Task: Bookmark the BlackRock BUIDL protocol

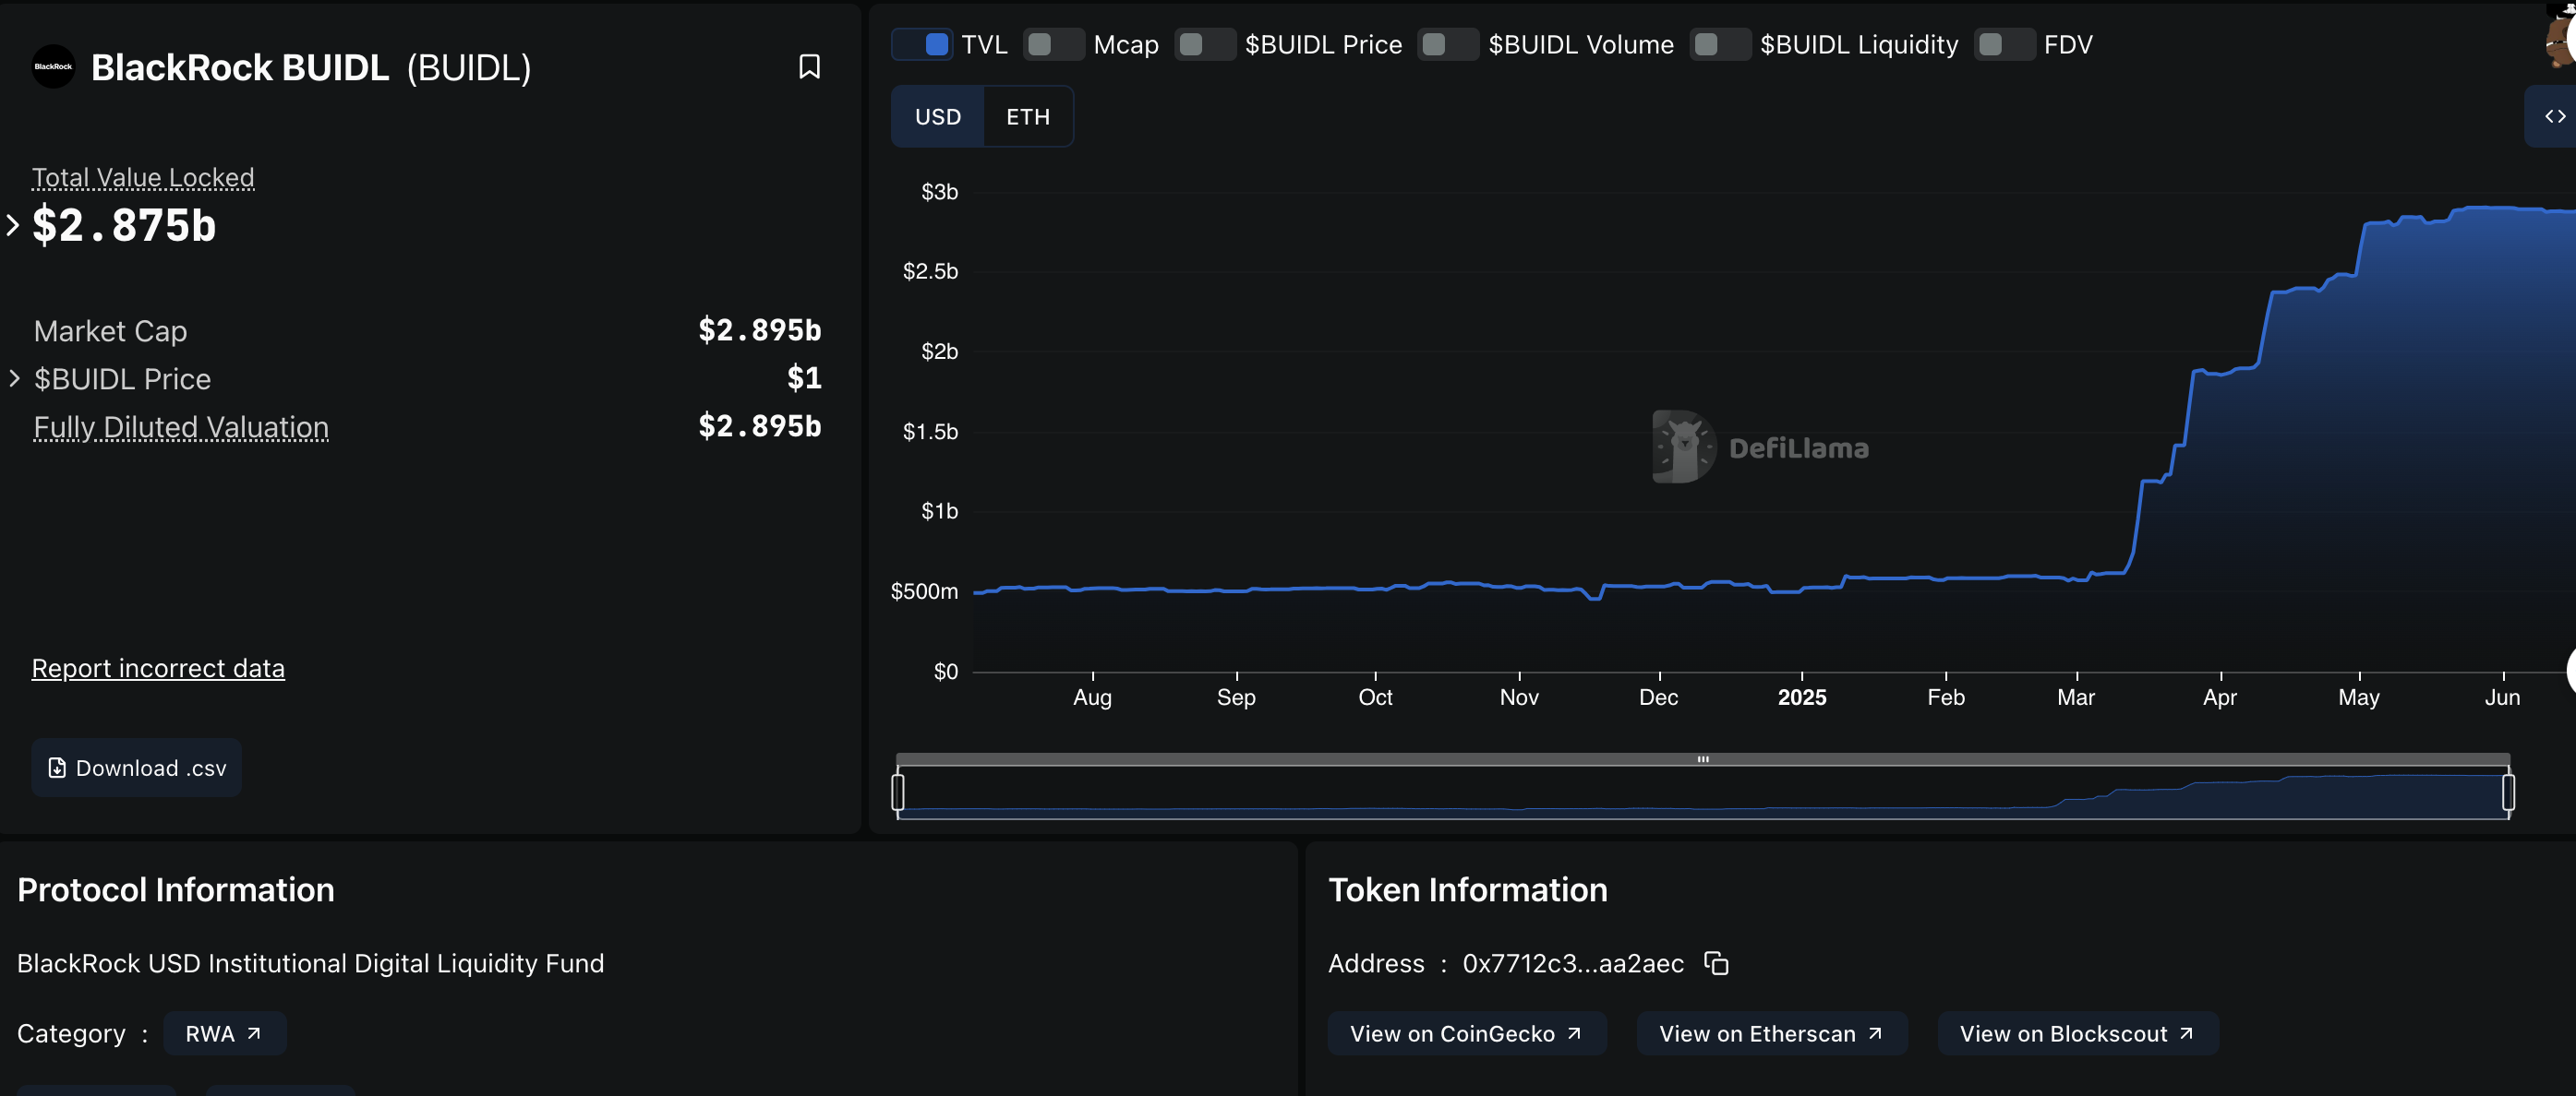Action: [x=810, y=67]
